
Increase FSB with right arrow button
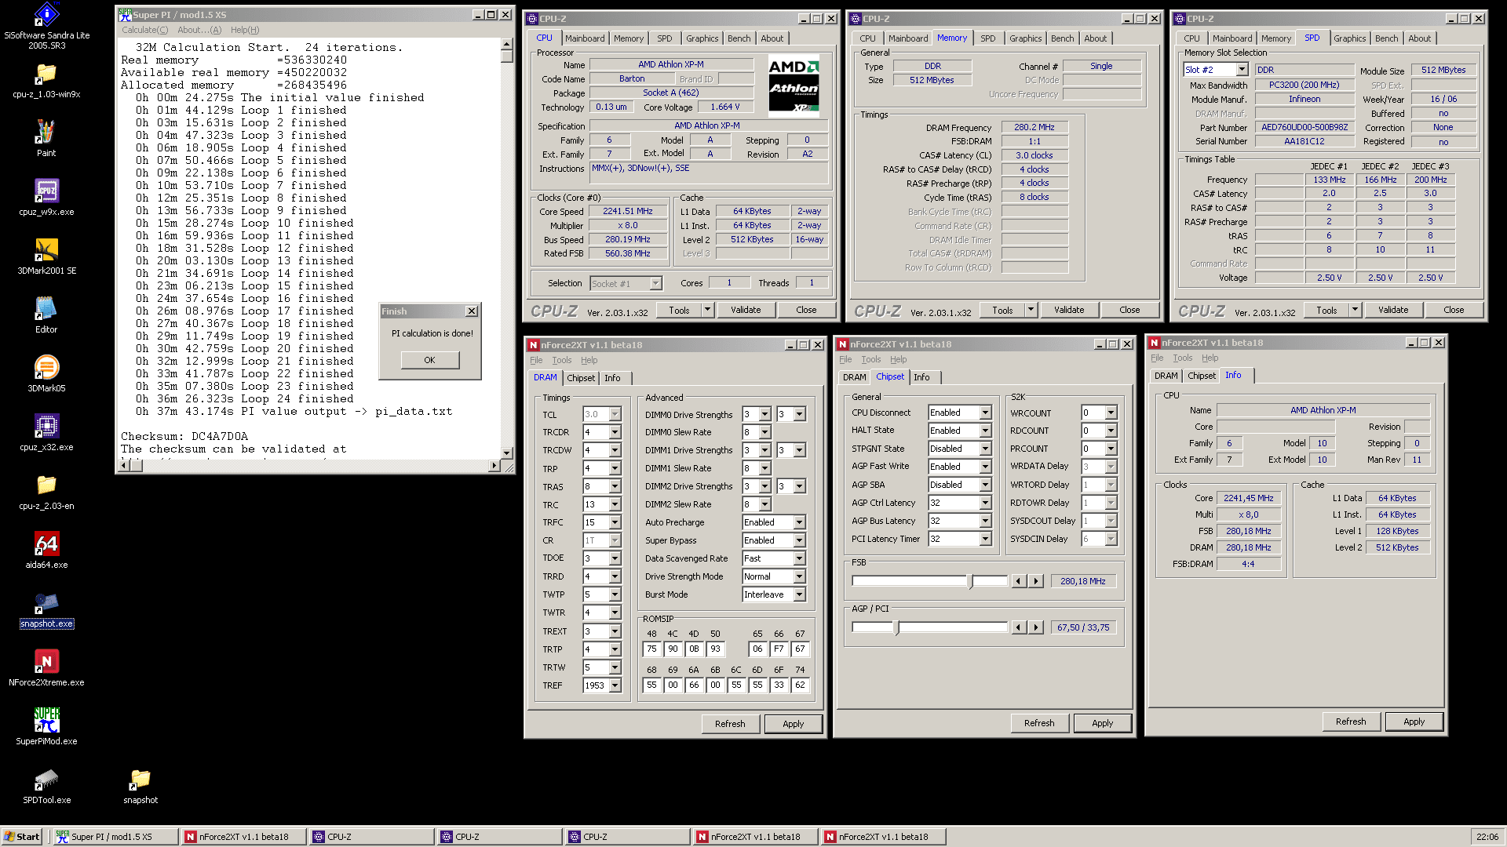tap(1036, 581)
